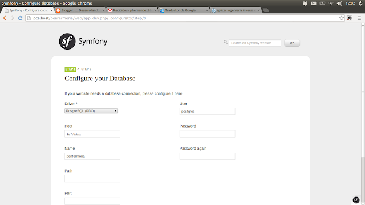Select the Symfony Configure database tab
Viewport: 365px width, 205px height.
(28, 10)
